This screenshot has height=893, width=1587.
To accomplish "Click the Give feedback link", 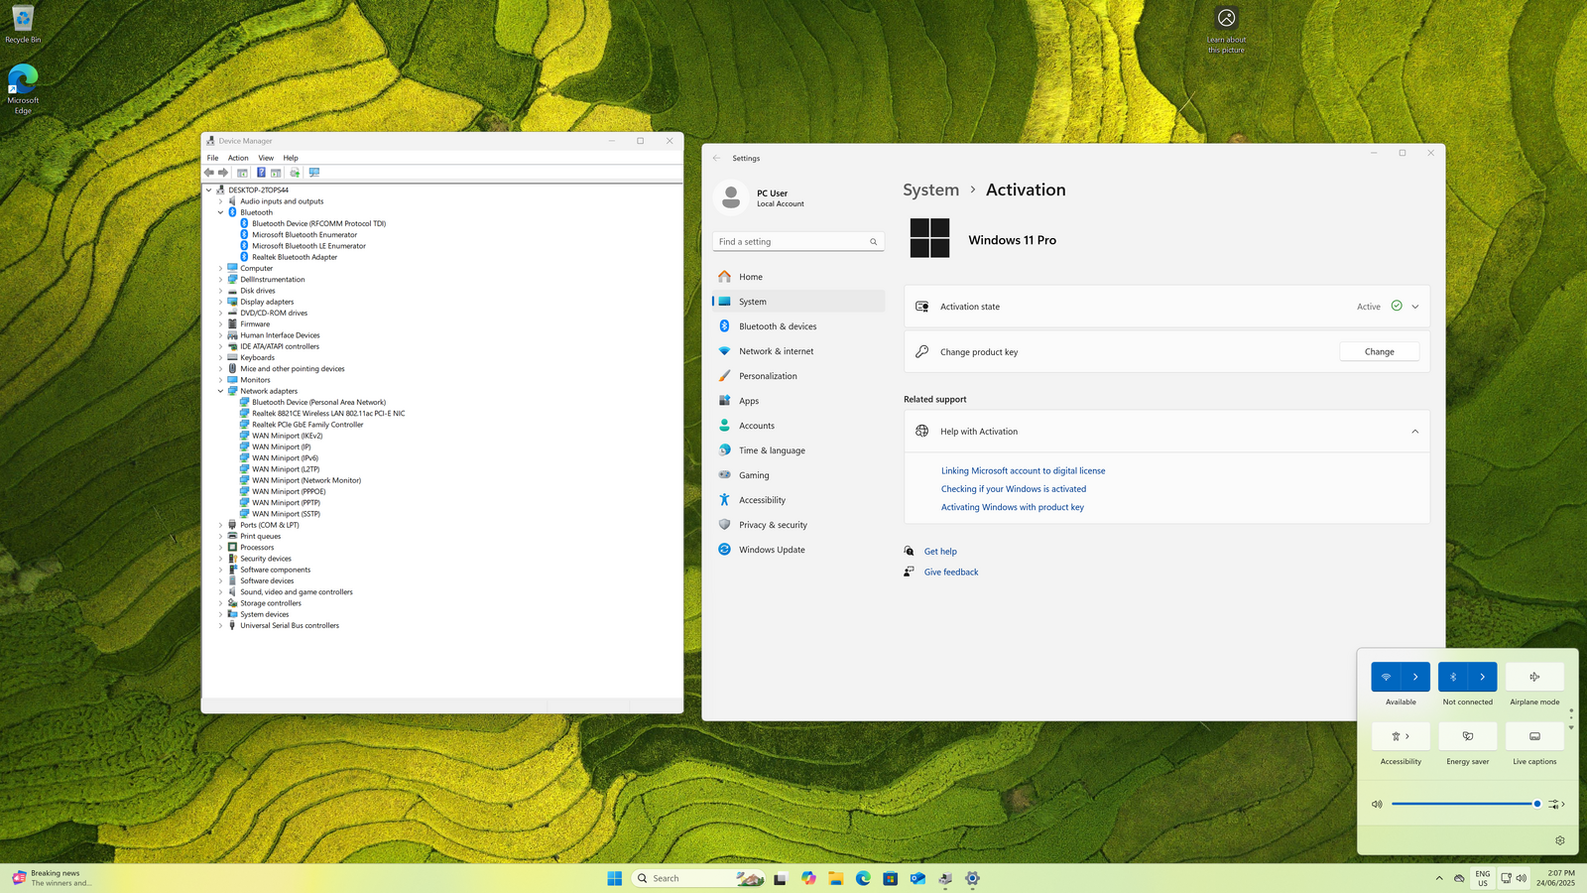I will (951, 573).
